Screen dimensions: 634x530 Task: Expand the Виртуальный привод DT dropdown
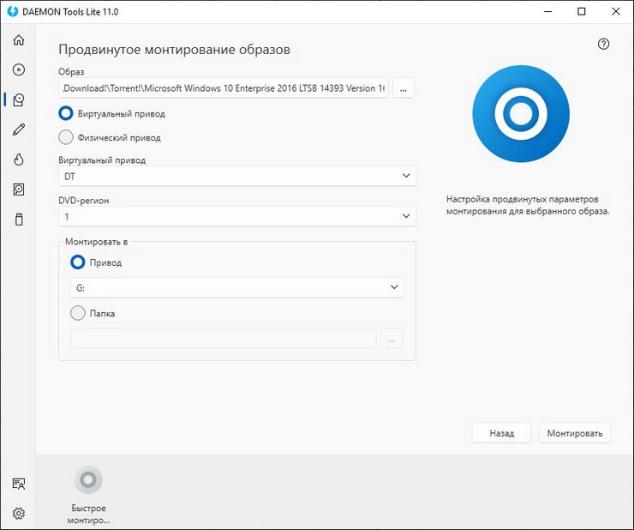click(x=237, y=176)
